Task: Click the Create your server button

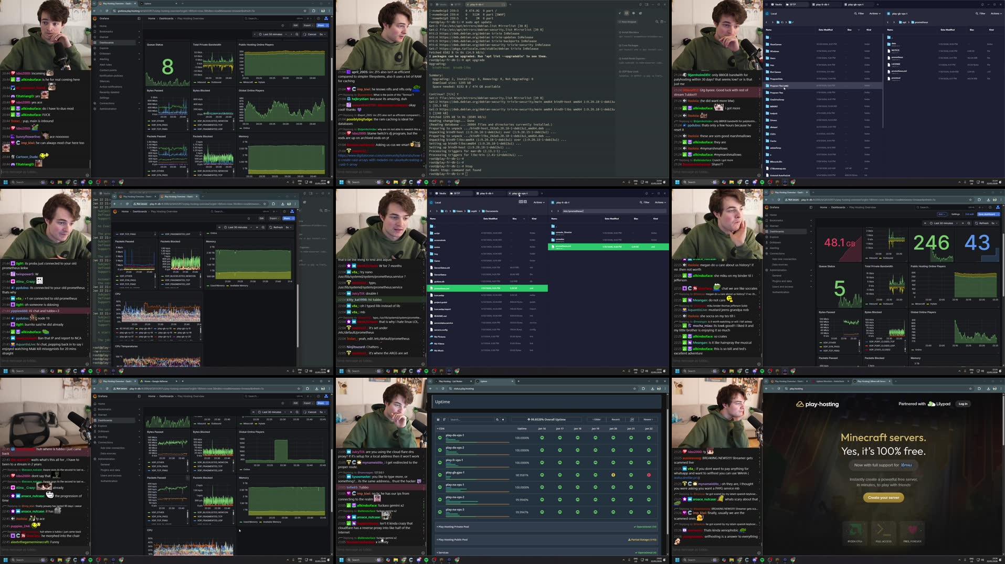Action: coord(883,497)
